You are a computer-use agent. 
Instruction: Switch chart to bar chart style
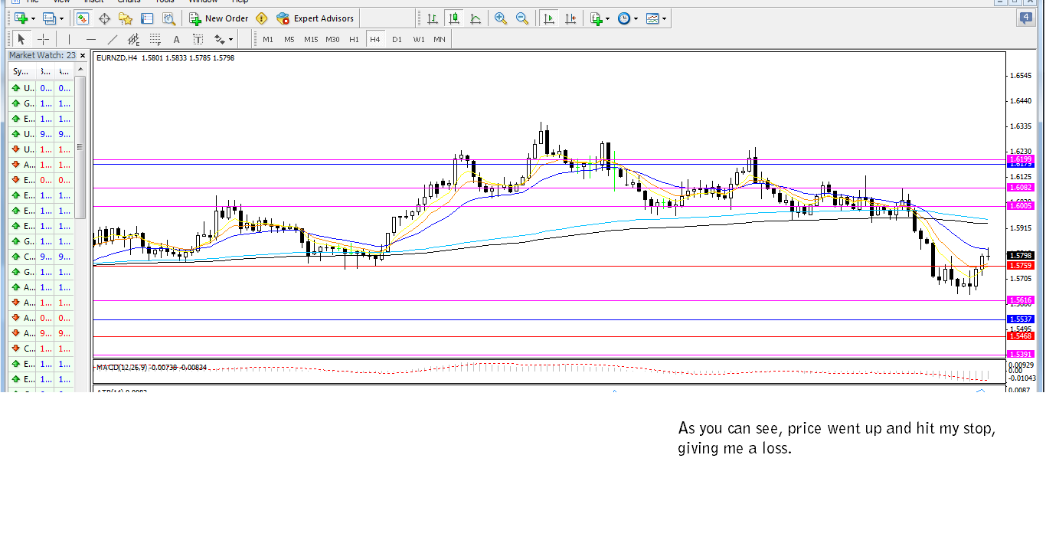(x=433, y=18)
